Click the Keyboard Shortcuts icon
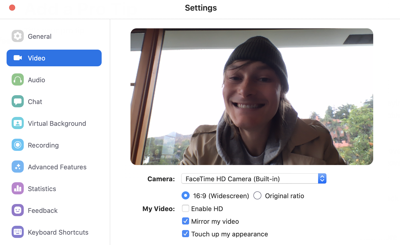400x245 pixels. click(x=18, y=232)
